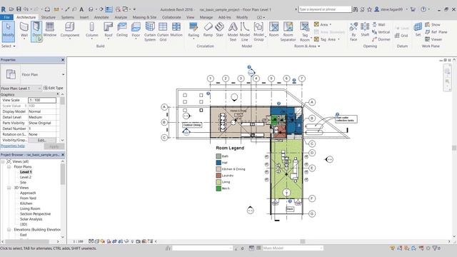The image size is (457, 257).
Task: Select the Model Text tool
Action: 233,31
